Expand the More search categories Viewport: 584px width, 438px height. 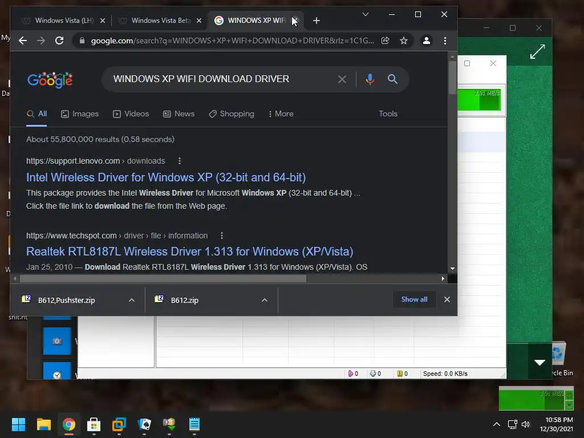point(281,113)
